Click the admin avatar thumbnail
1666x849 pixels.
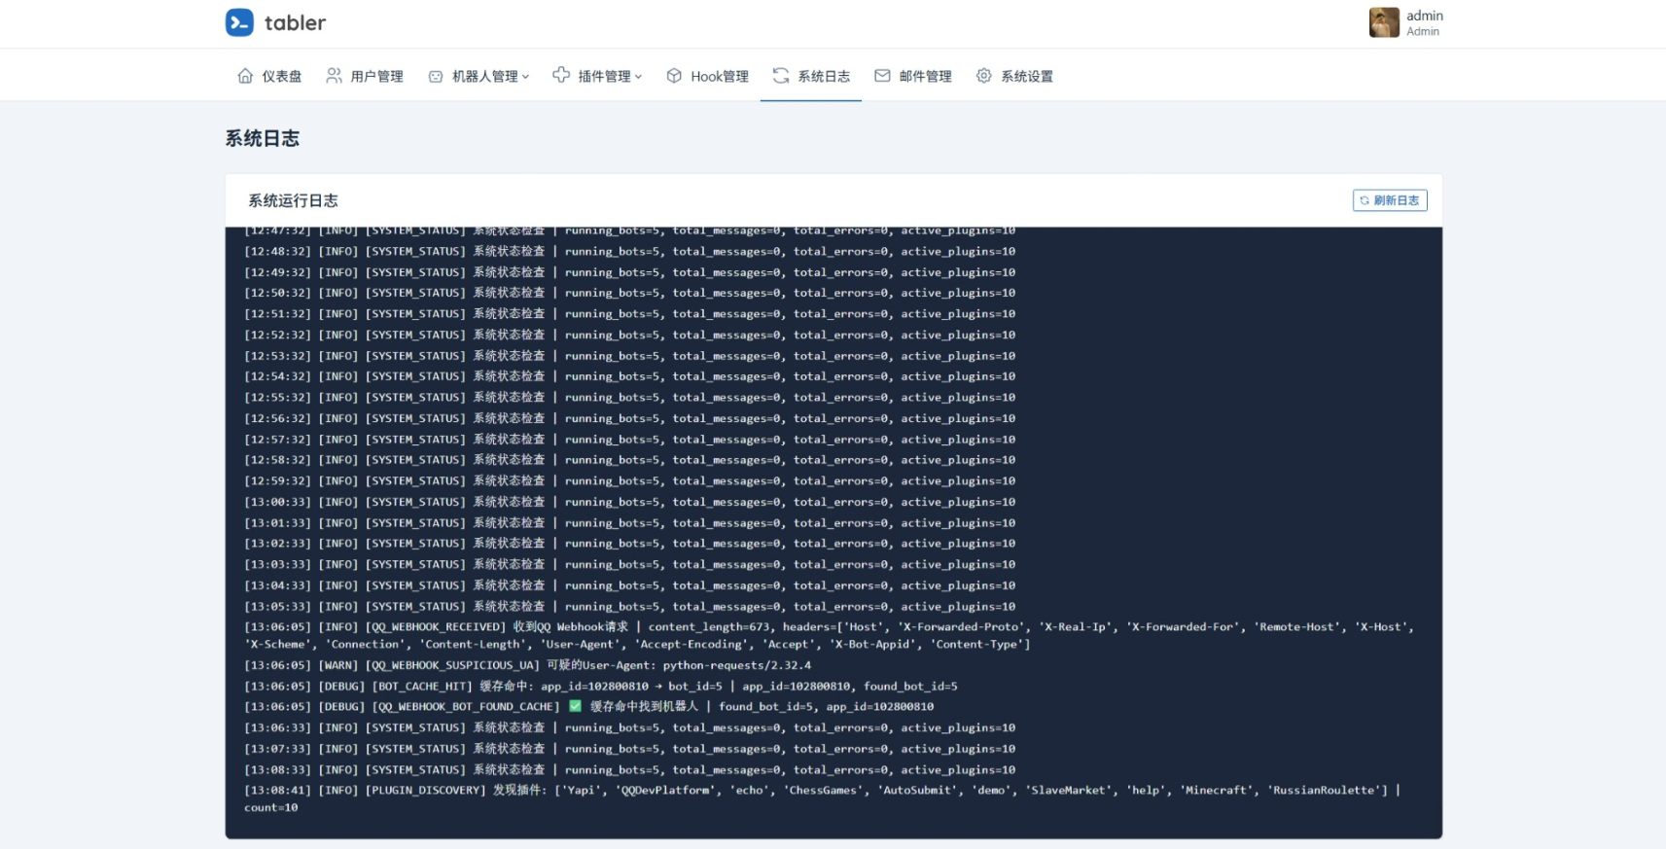[x=1384, y=22]
